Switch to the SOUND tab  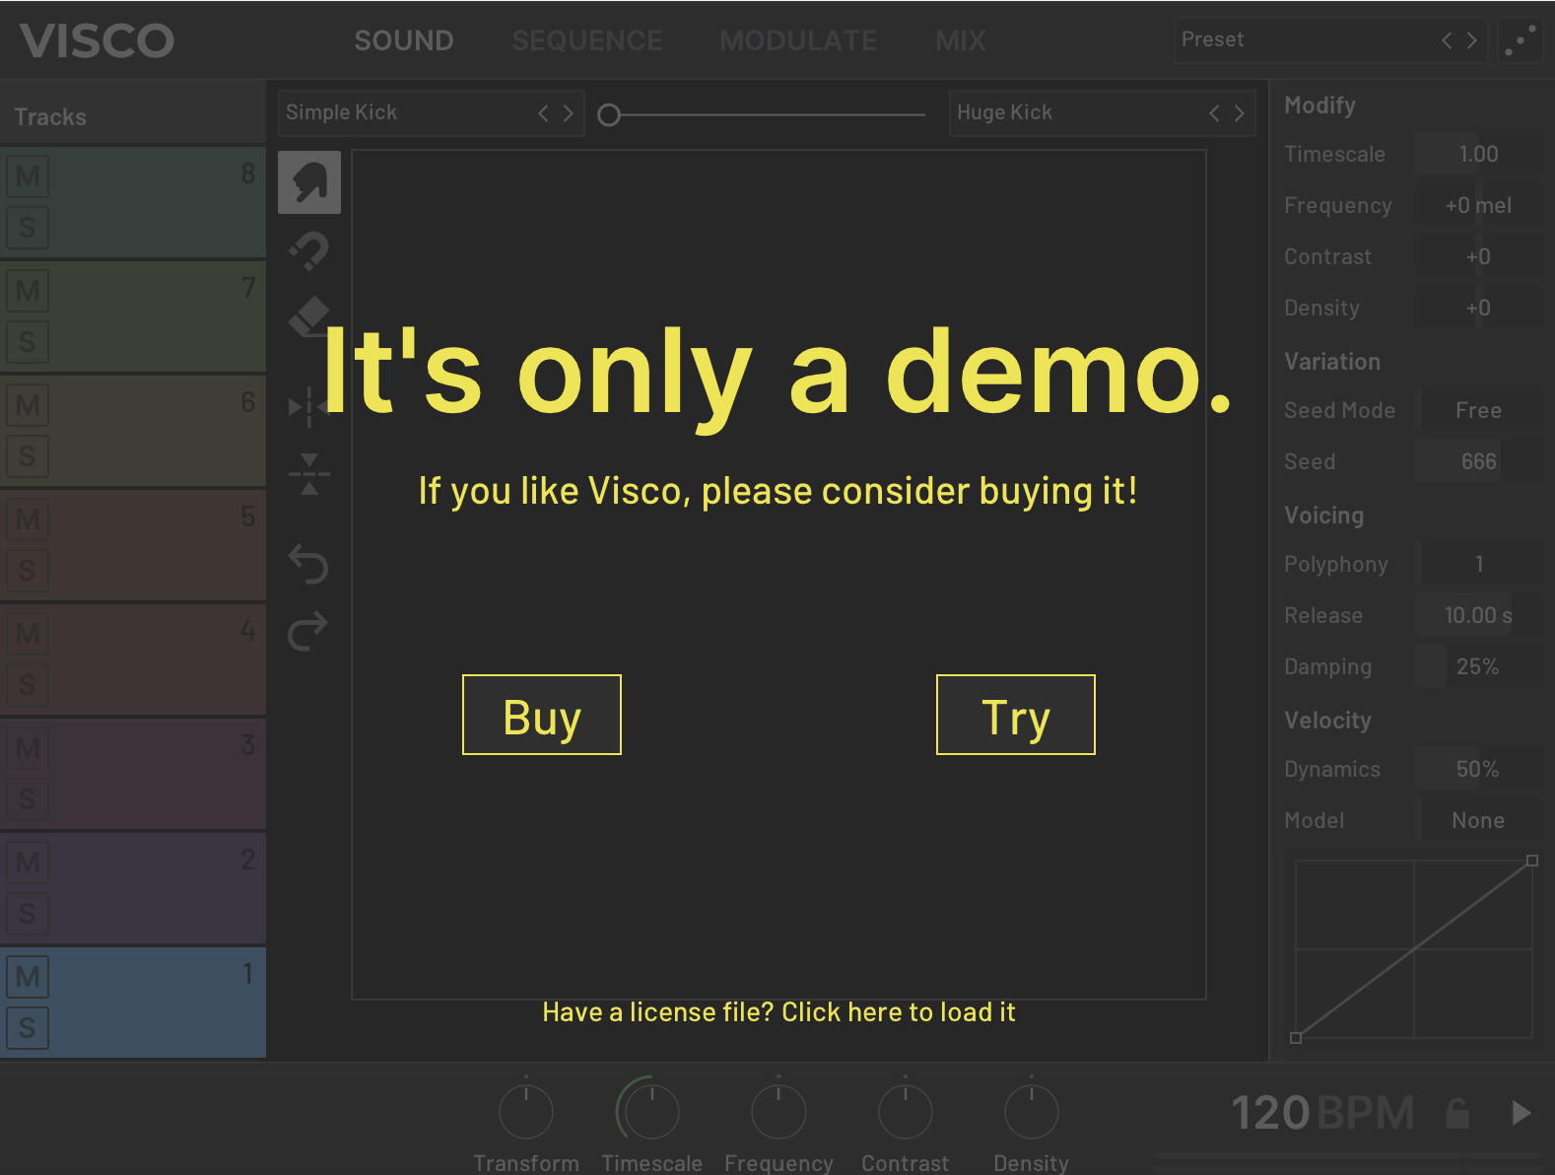[x=404, y=40]
